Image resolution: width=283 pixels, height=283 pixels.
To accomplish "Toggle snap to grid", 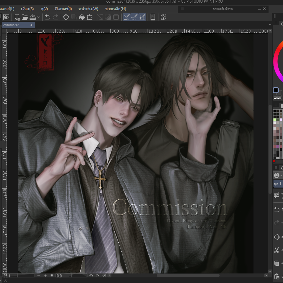I will (142, 17).
